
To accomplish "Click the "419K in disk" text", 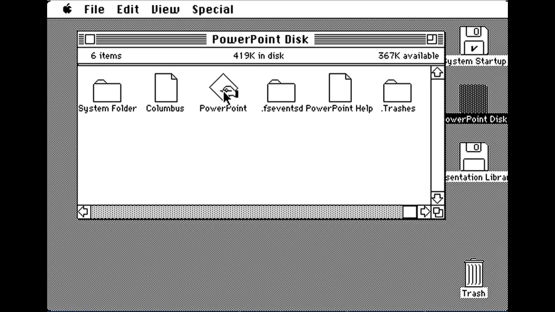I will [259, 56].
